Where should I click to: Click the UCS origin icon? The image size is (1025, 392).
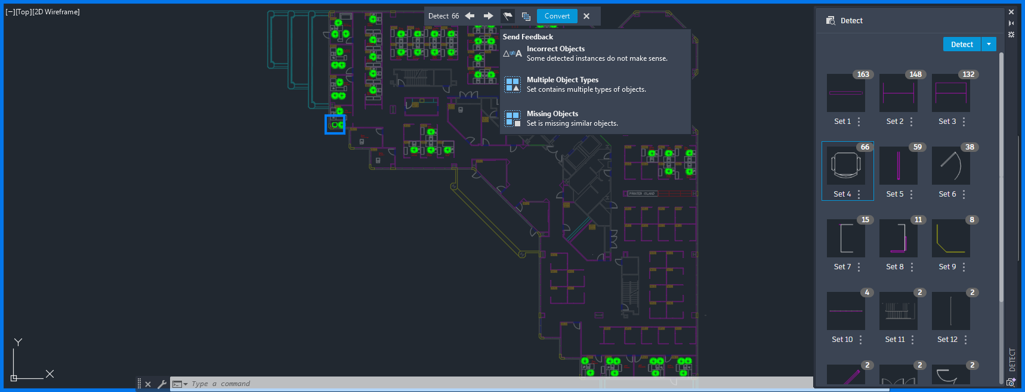pos(14,378)
